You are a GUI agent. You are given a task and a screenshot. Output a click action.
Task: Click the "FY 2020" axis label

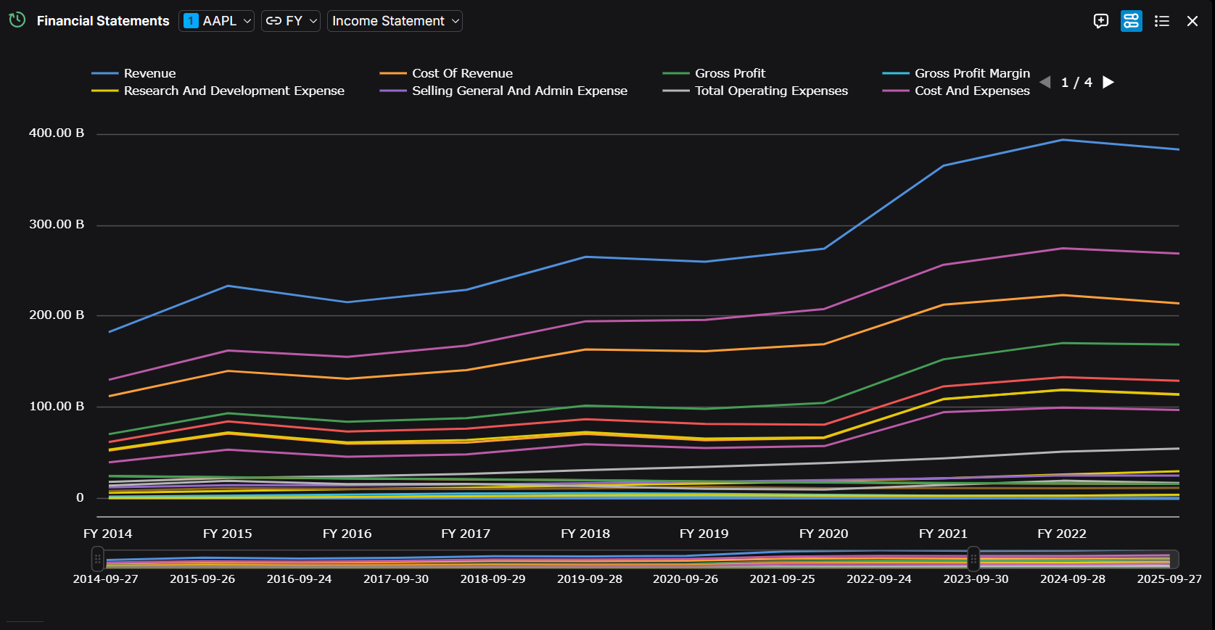pos(824,534)
